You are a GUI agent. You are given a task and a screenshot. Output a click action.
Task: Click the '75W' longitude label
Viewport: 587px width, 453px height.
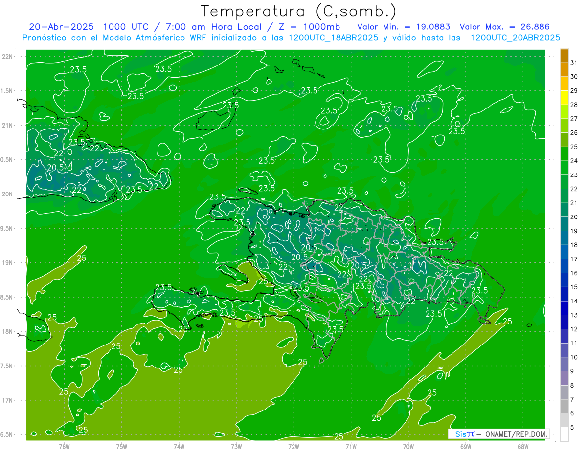point(122,446)
